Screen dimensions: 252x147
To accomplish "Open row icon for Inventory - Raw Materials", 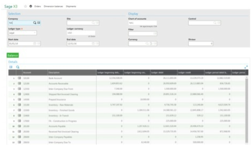I will pos(19,105).
